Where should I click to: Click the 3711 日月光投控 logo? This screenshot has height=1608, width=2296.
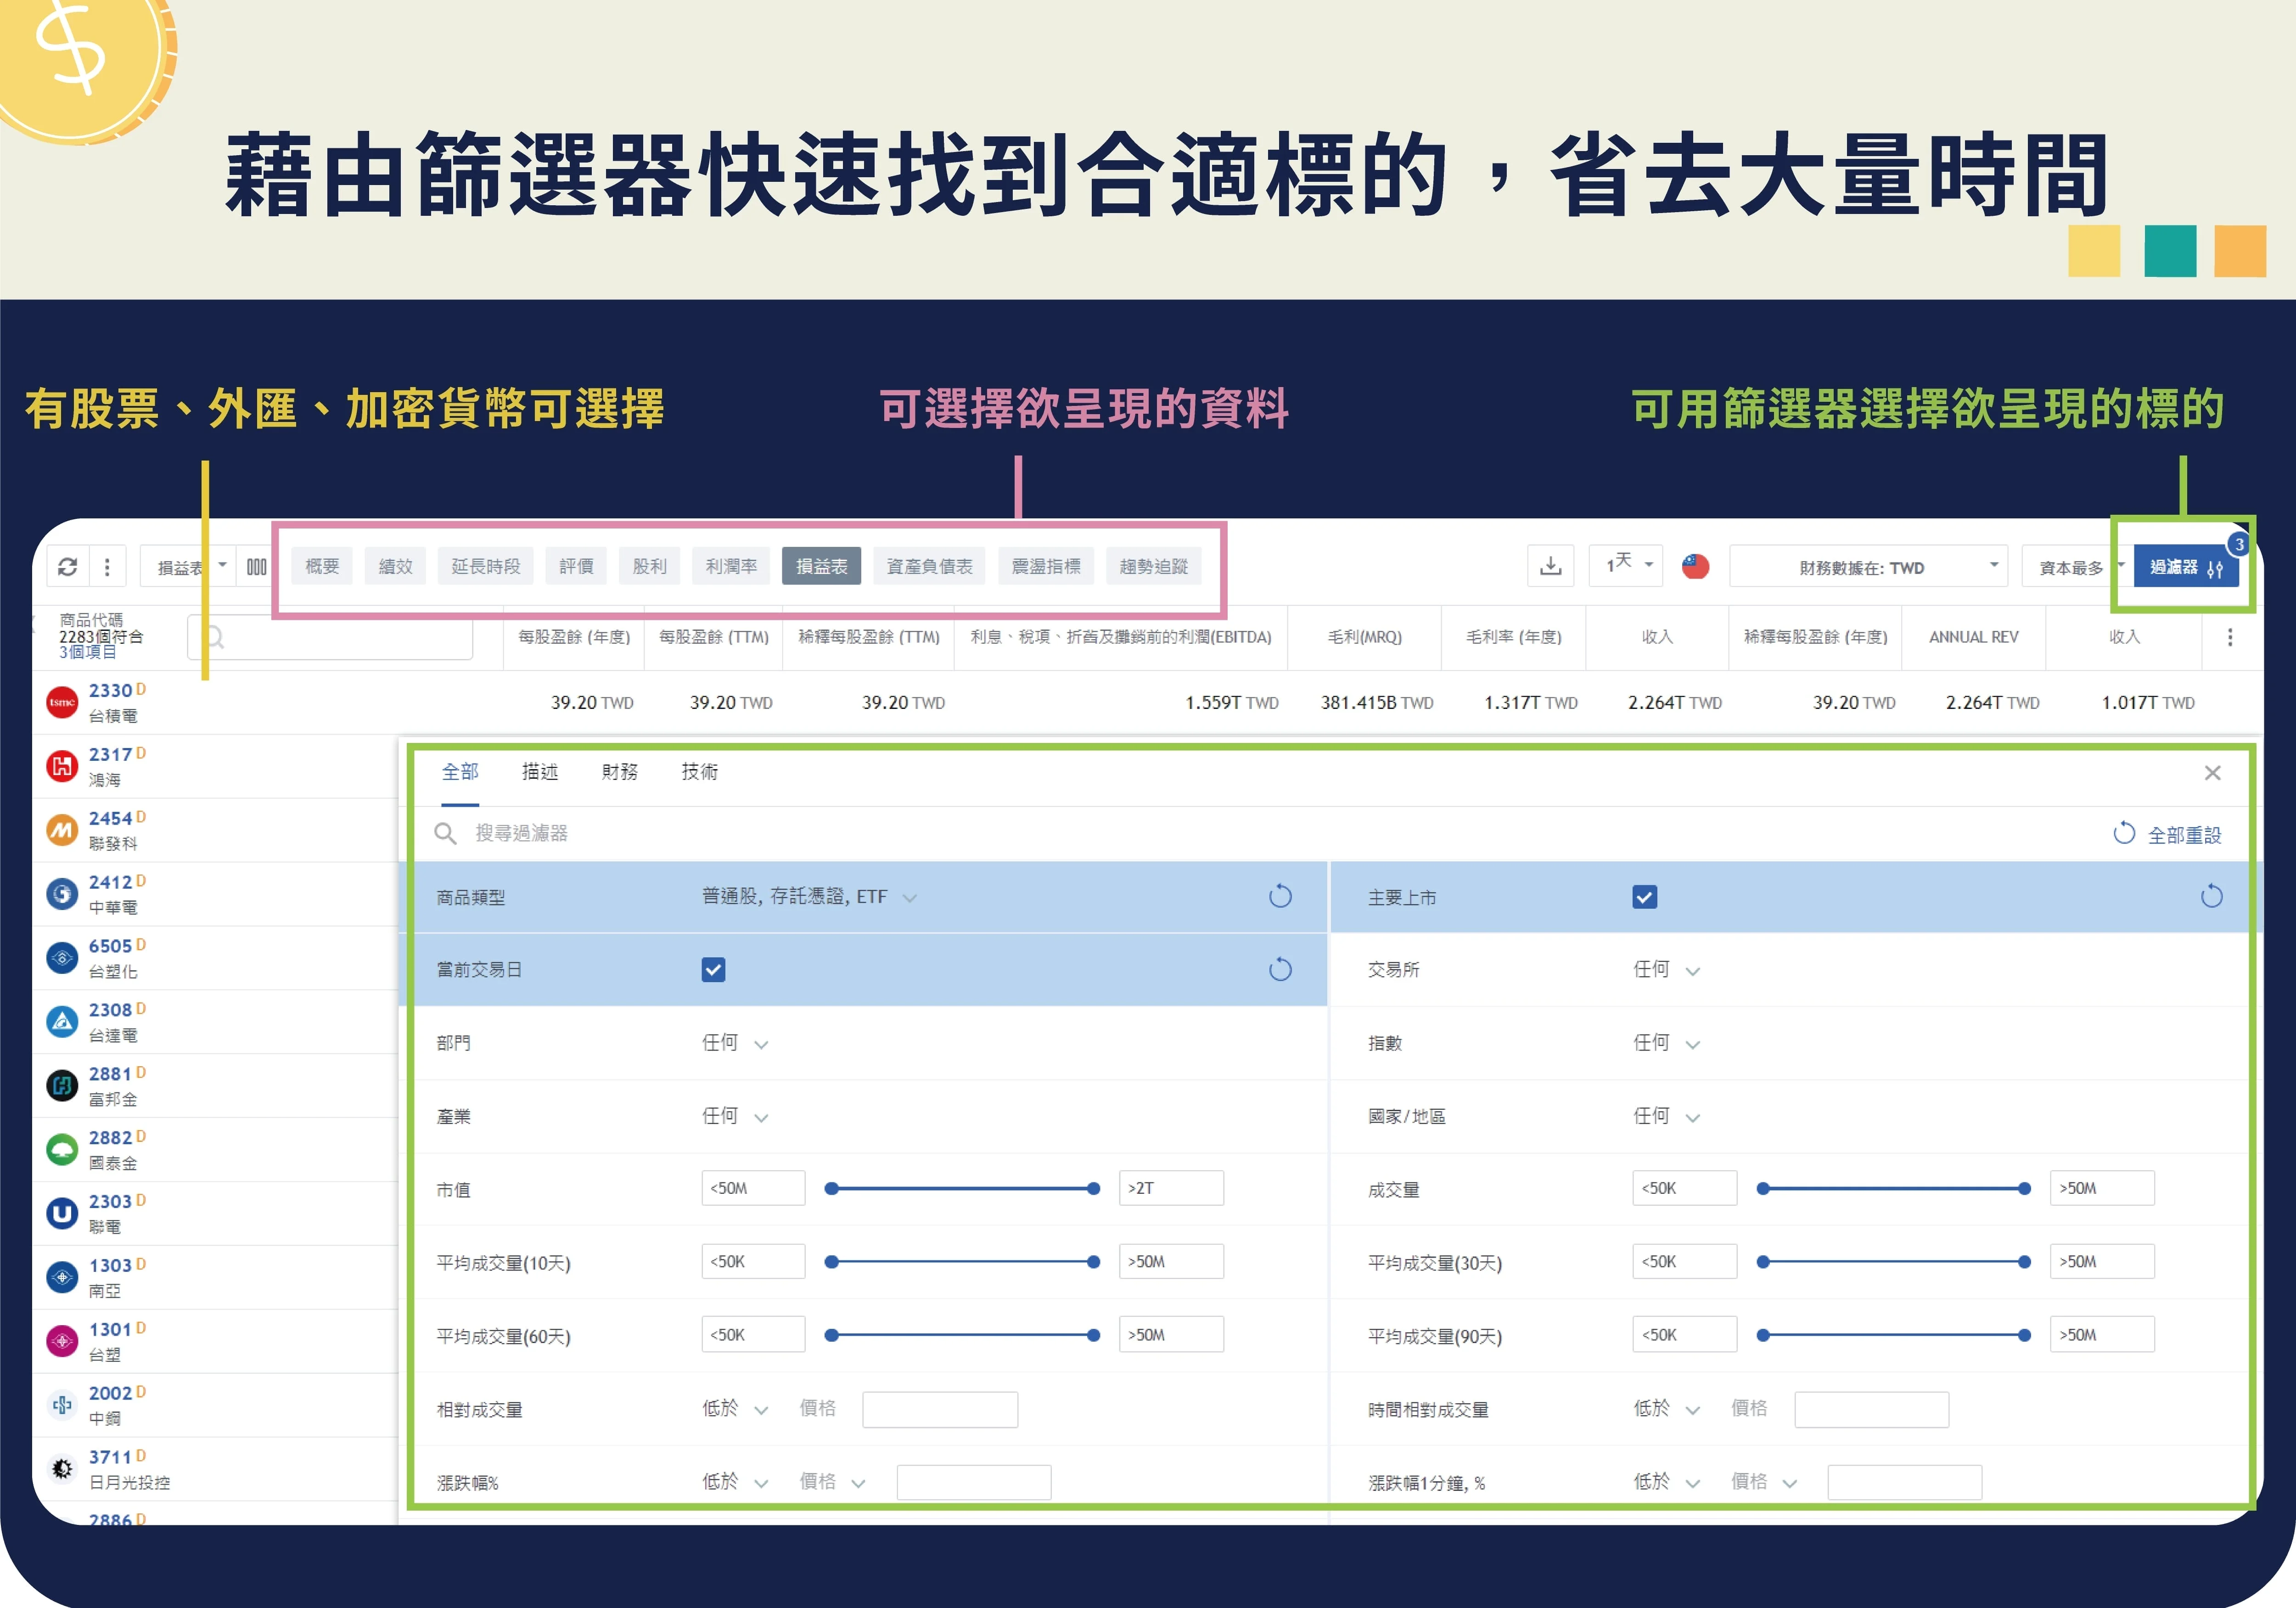pyautogui.click(x=62, y=1469)
